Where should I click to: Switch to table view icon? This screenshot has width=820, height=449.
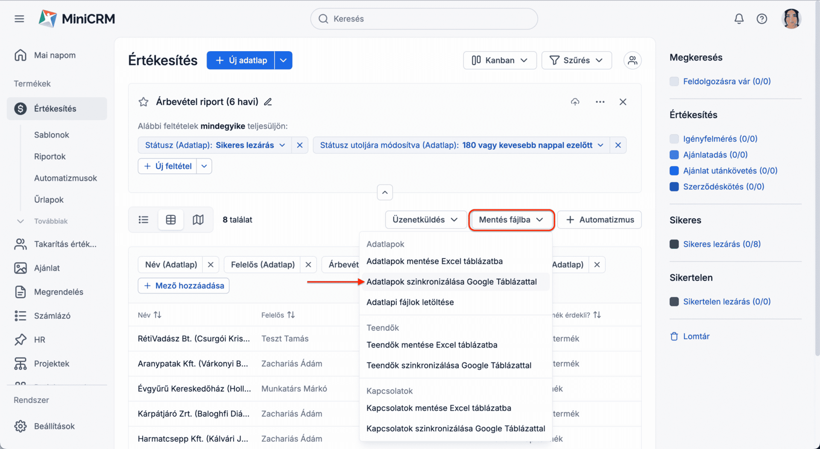(x=171, y=220)
